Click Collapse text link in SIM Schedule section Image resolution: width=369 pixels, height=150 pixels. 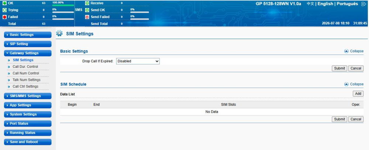(x=357, y=84)
